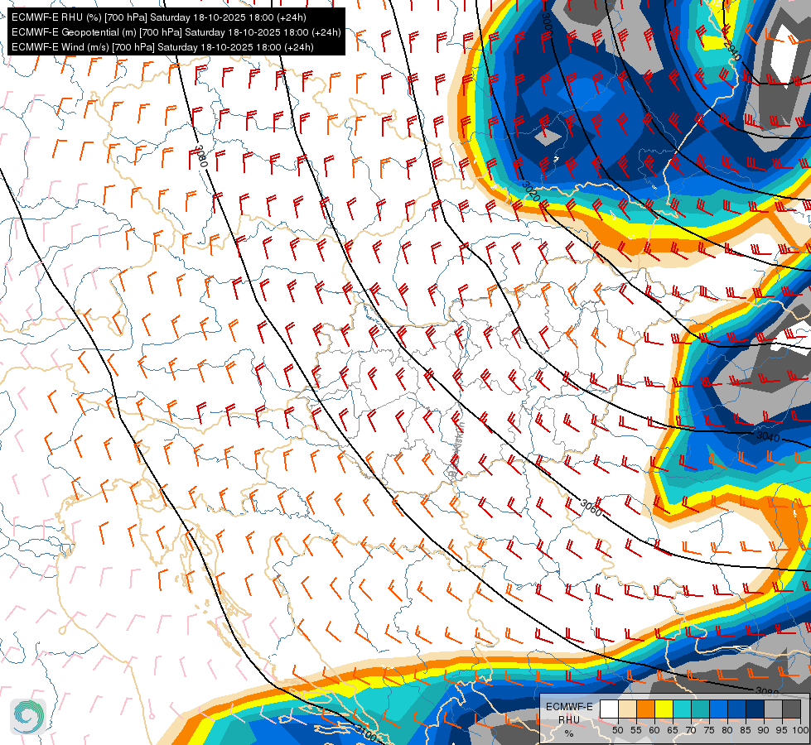Click the RHU label in the legend
Image resolution: width=811 pixels, height=745 pixels.
(x=569, y=719)
